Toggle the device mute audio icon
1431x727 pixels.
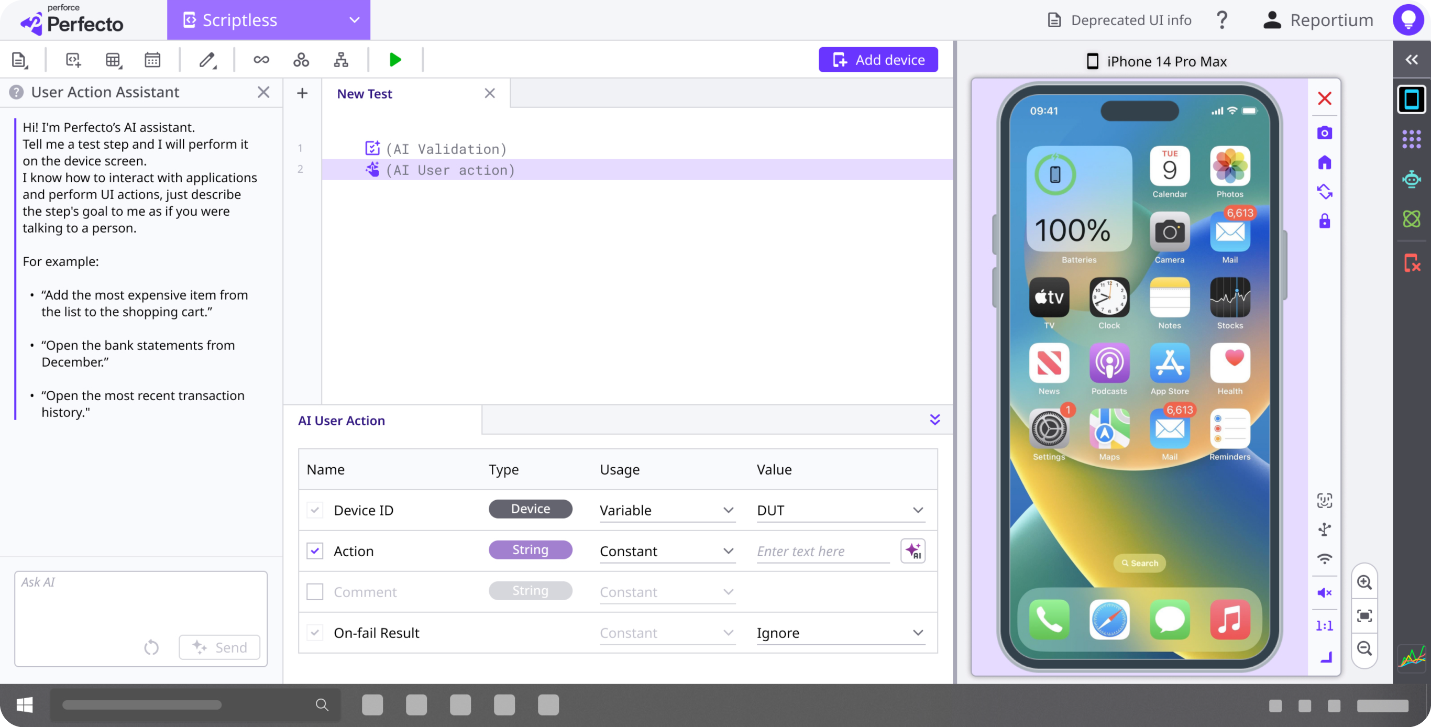(x=1324, y=592)
